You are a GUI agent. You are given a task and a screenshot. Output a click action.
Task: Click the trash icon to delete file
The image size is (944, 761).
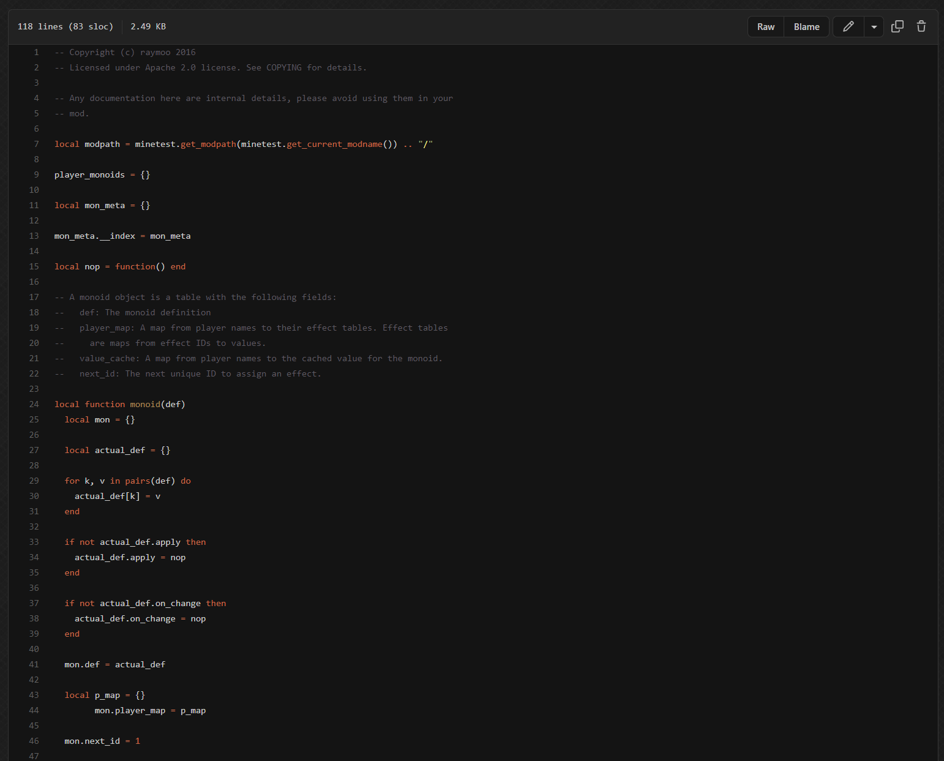[921, 26]
